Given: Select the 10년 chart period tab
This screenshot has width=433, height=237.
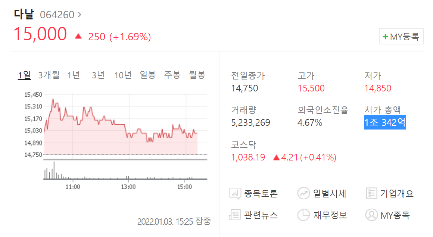Looking at the screenshot, I should (123, 75).
